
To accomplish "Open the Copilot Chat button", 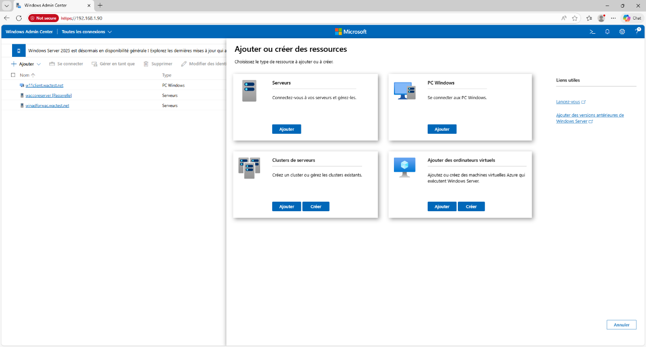I will (x=632, y=18).
